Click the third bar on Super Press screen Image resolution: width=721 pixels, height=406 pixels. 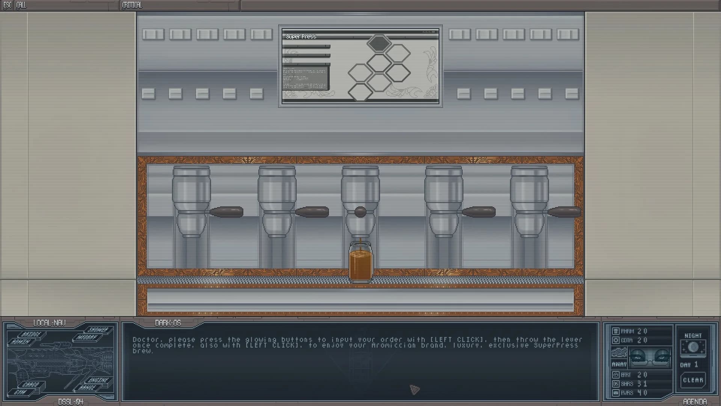306,64
